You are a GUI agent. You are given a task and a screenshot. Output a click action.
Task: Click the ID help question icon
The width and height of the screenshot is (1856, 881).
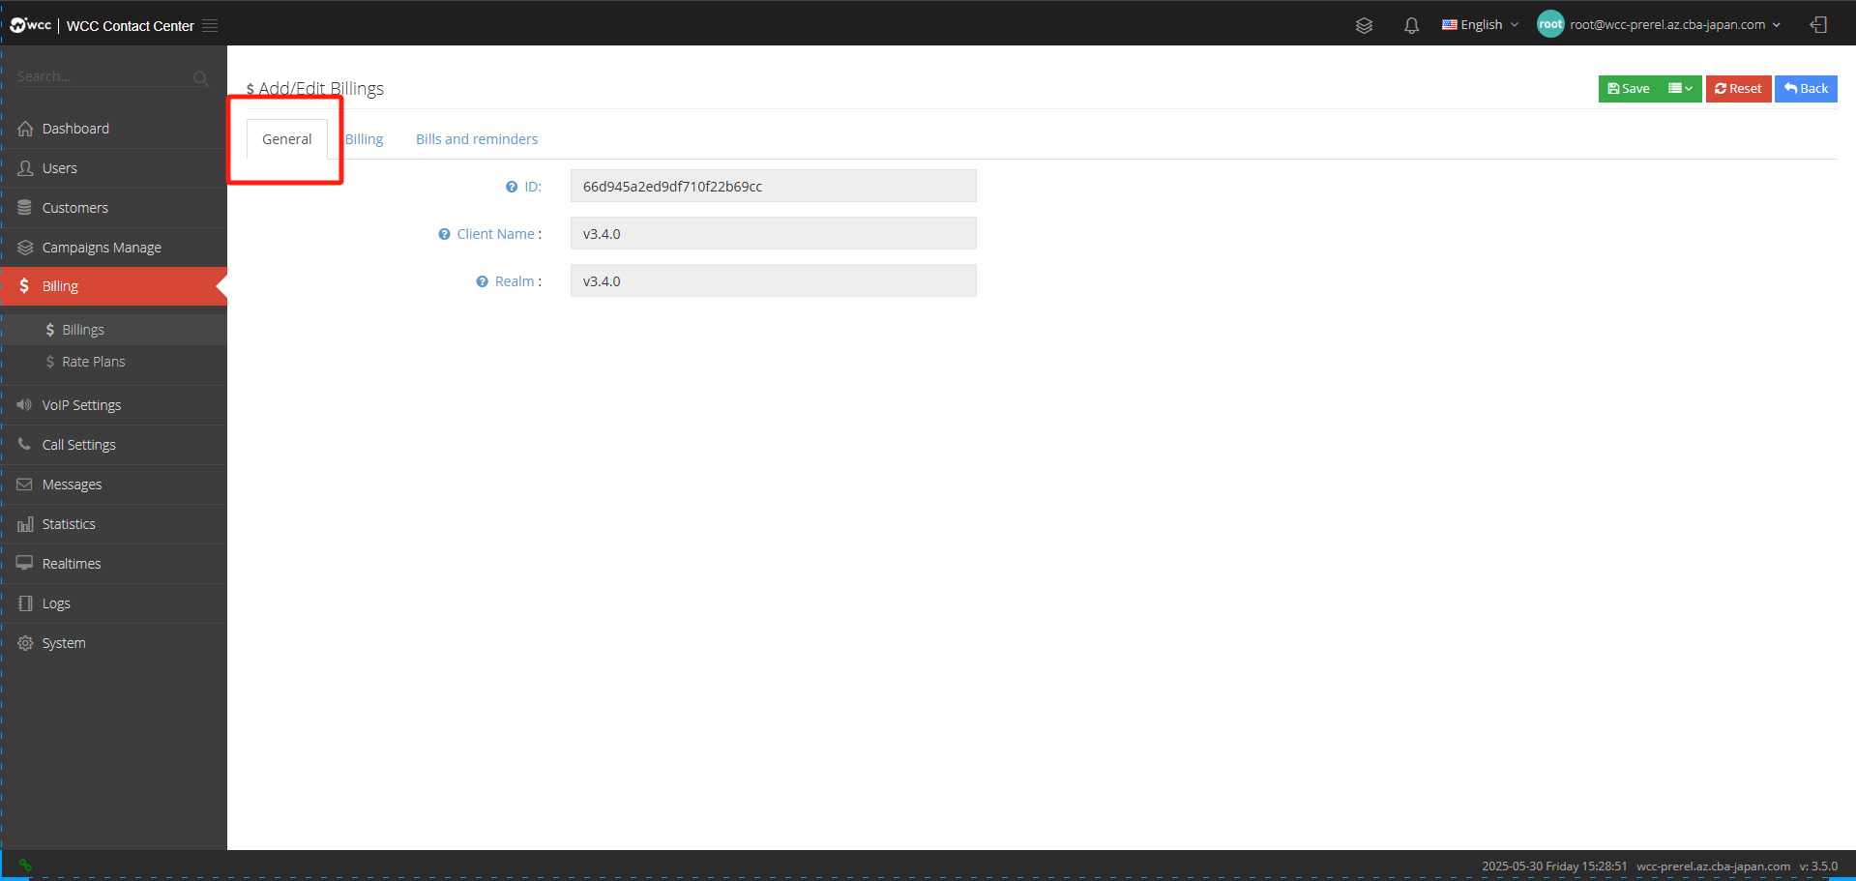(x=512, y=188)
